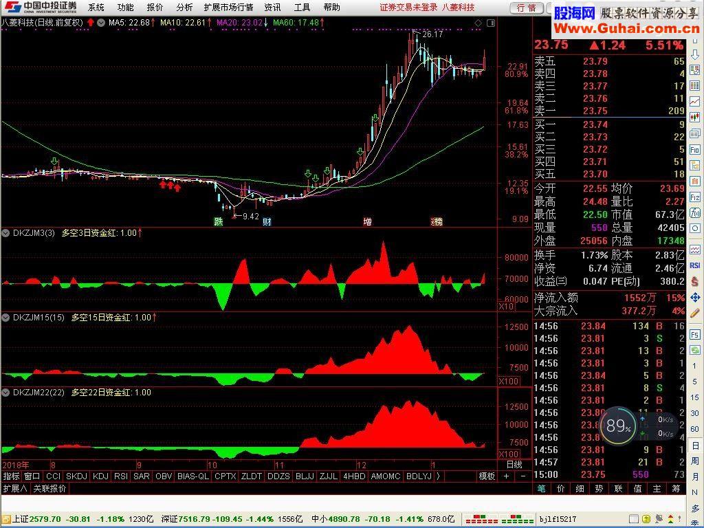Click the 行情 button at top
This screenshot has width=704, height=528.
(x=527, y=8)
